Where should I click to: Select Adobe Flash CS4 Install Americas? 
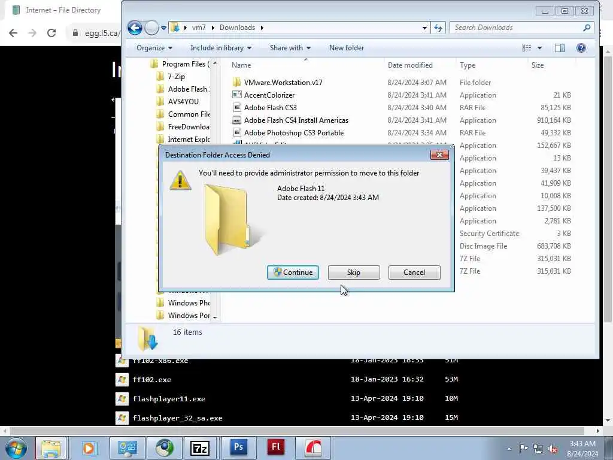click(x=296, y=120)
